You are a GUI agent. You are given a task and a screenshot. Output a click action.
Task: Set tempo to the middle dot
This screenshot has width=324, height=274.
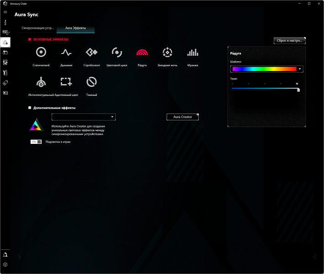pos(265,84)
